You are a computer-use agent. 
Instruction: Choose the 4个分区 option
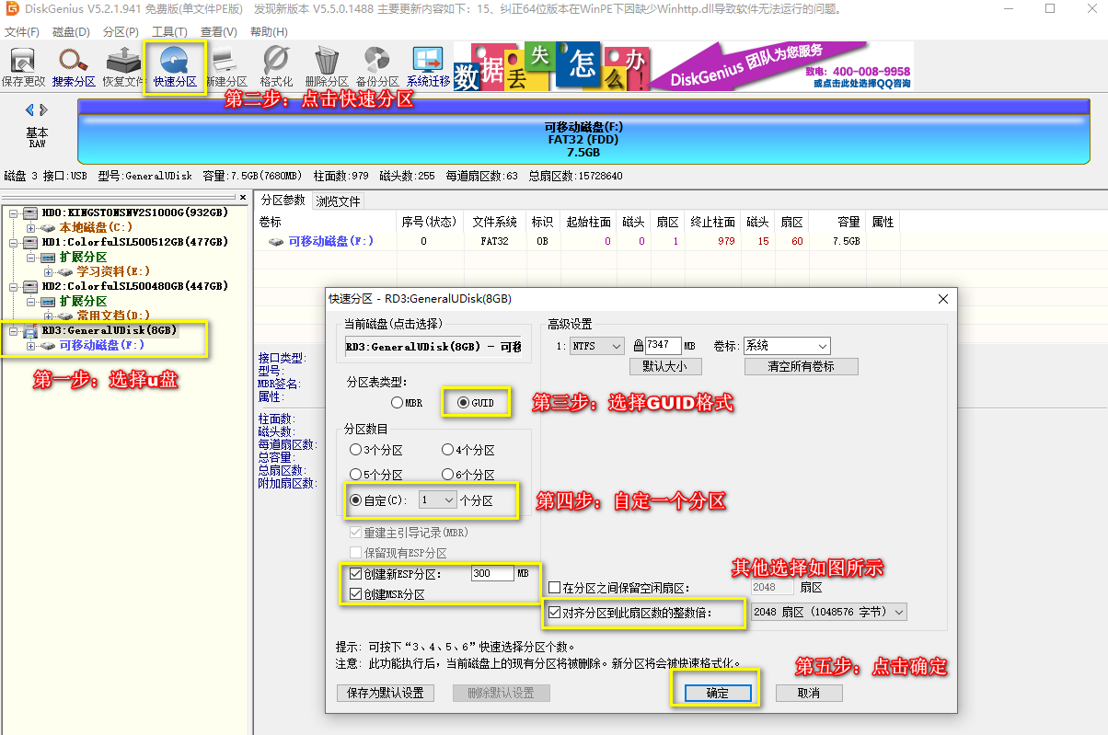point(468,450)
